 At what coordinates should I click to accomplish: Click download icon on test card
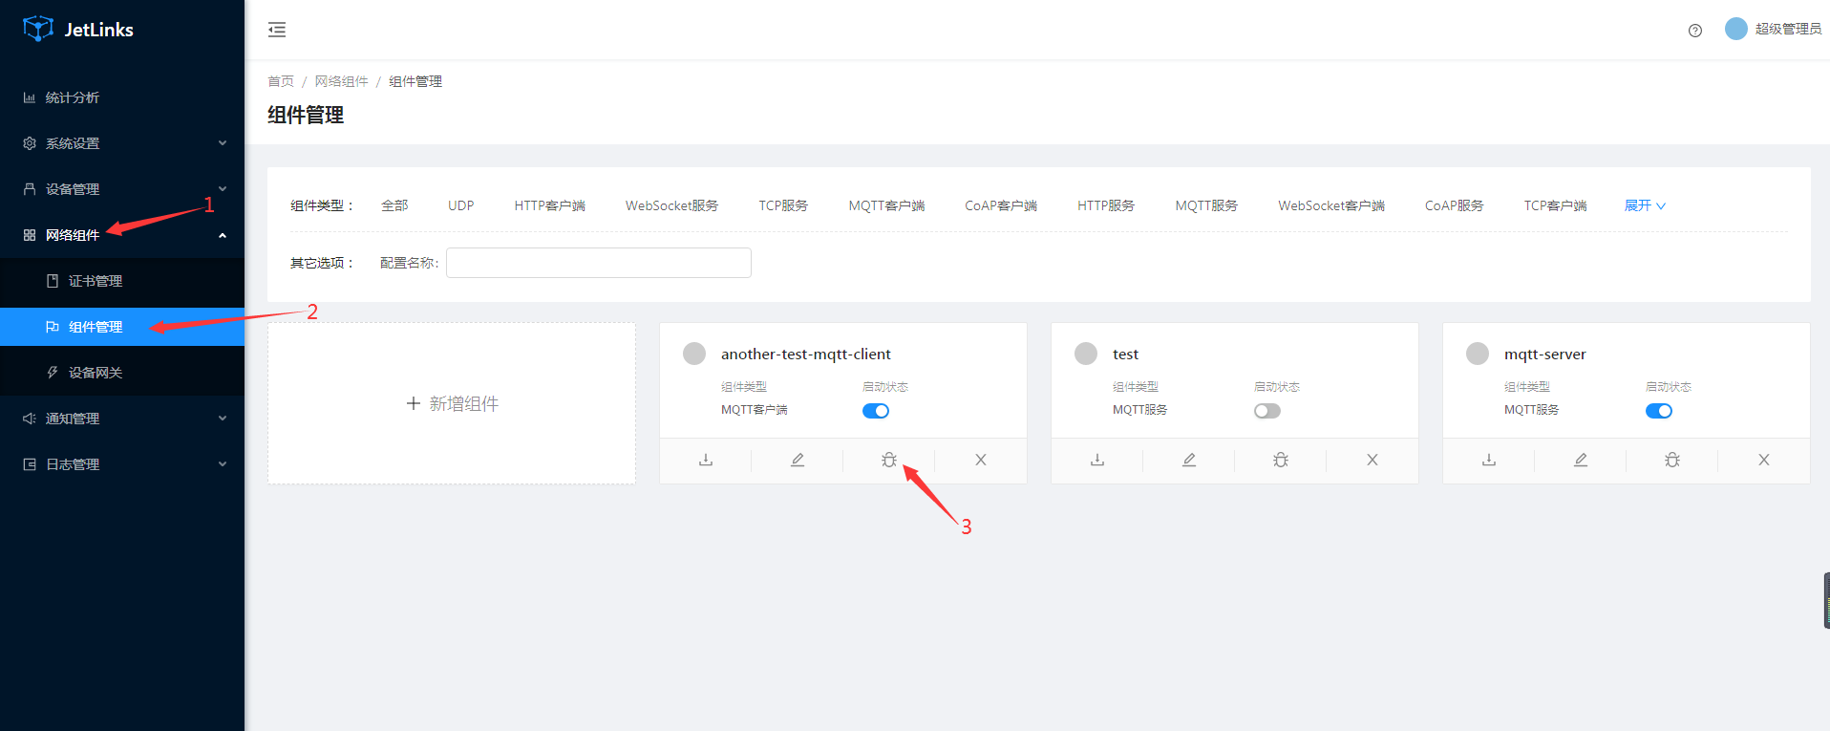pos(1096,460)
